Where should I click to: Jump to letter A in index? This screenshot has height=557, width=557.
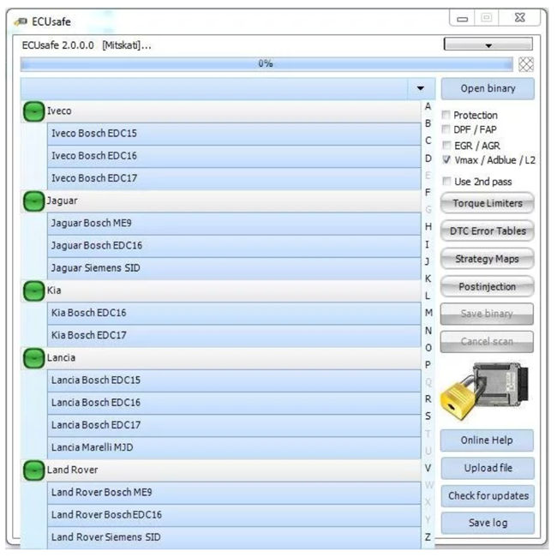point(428,106)
